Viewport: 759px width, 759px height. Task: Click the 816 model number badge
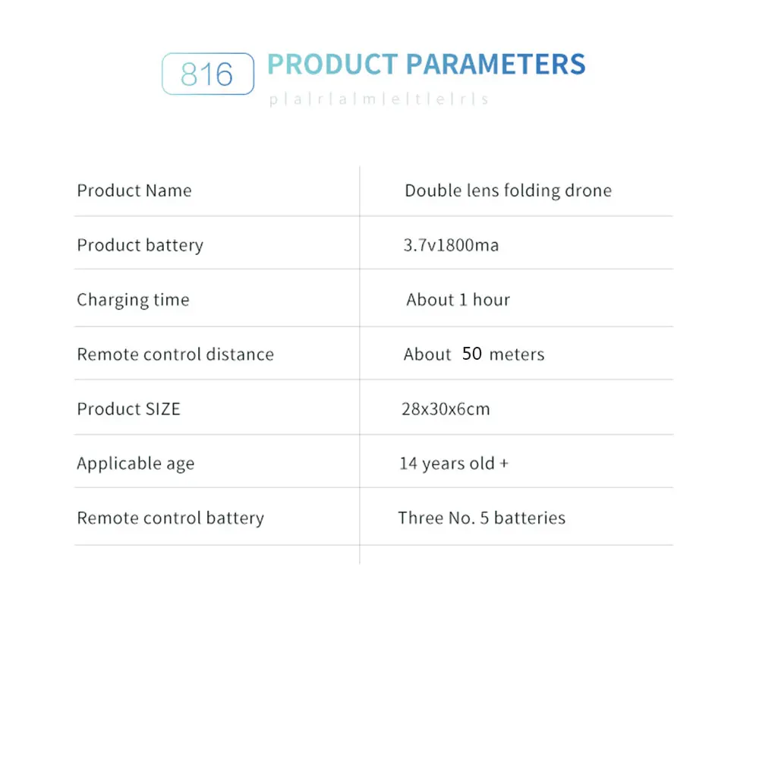[x=208, y=74]
